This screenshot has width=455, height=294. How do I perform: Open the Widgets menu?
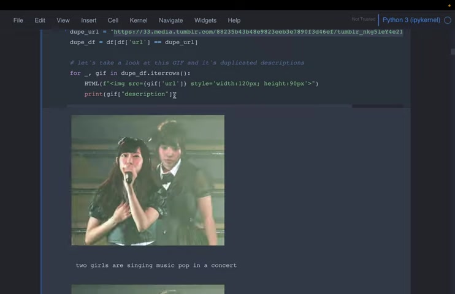[x=205, y=20]
